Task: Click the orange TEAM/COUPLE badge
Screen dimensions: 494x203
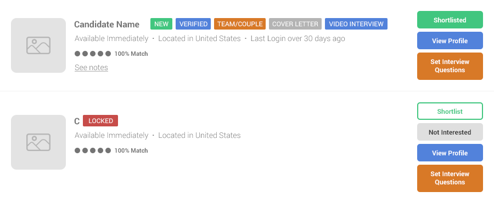Action: tap(240, 24)
